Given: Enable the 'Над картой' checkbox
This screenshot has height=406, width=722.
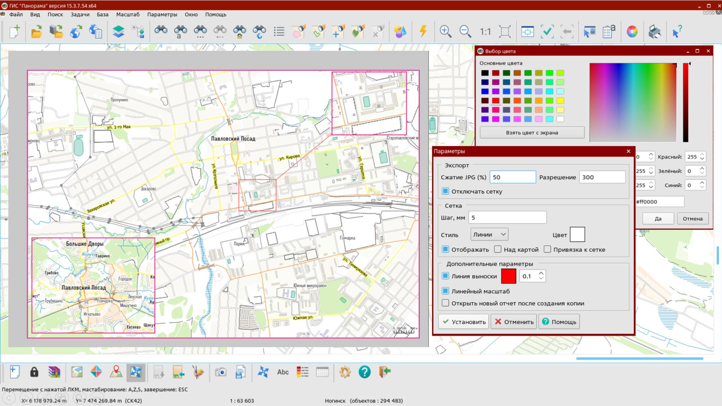Looking at the screenshot, I should click(498, 249).
